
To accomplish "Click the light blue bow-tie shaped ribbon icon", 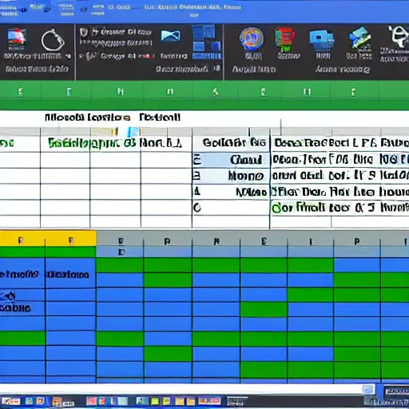I will [x=170, y=36].
